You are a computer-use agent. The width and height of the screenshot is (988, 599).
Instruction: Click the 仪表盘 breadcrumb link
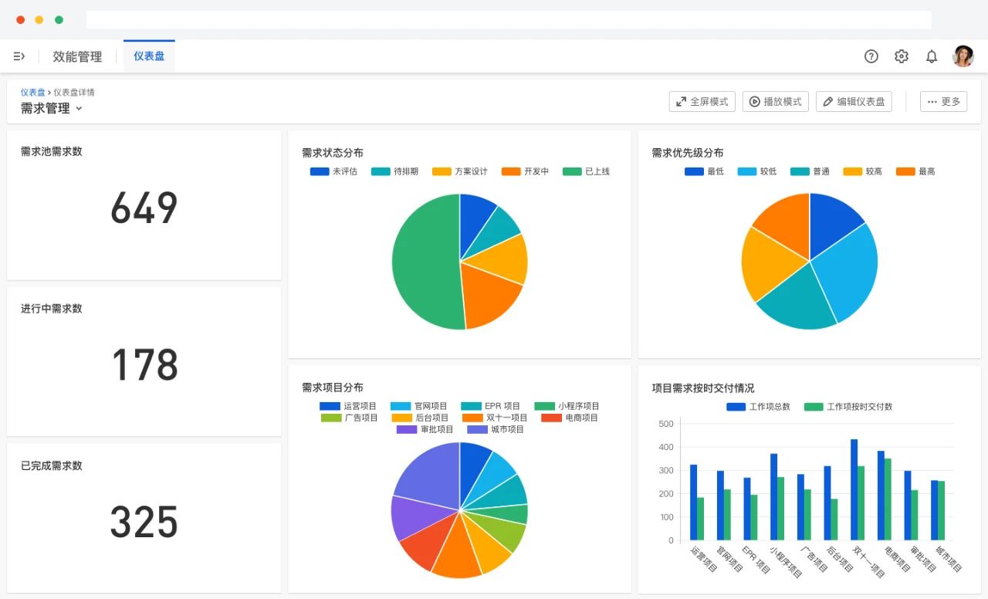(x=32, y=93)
